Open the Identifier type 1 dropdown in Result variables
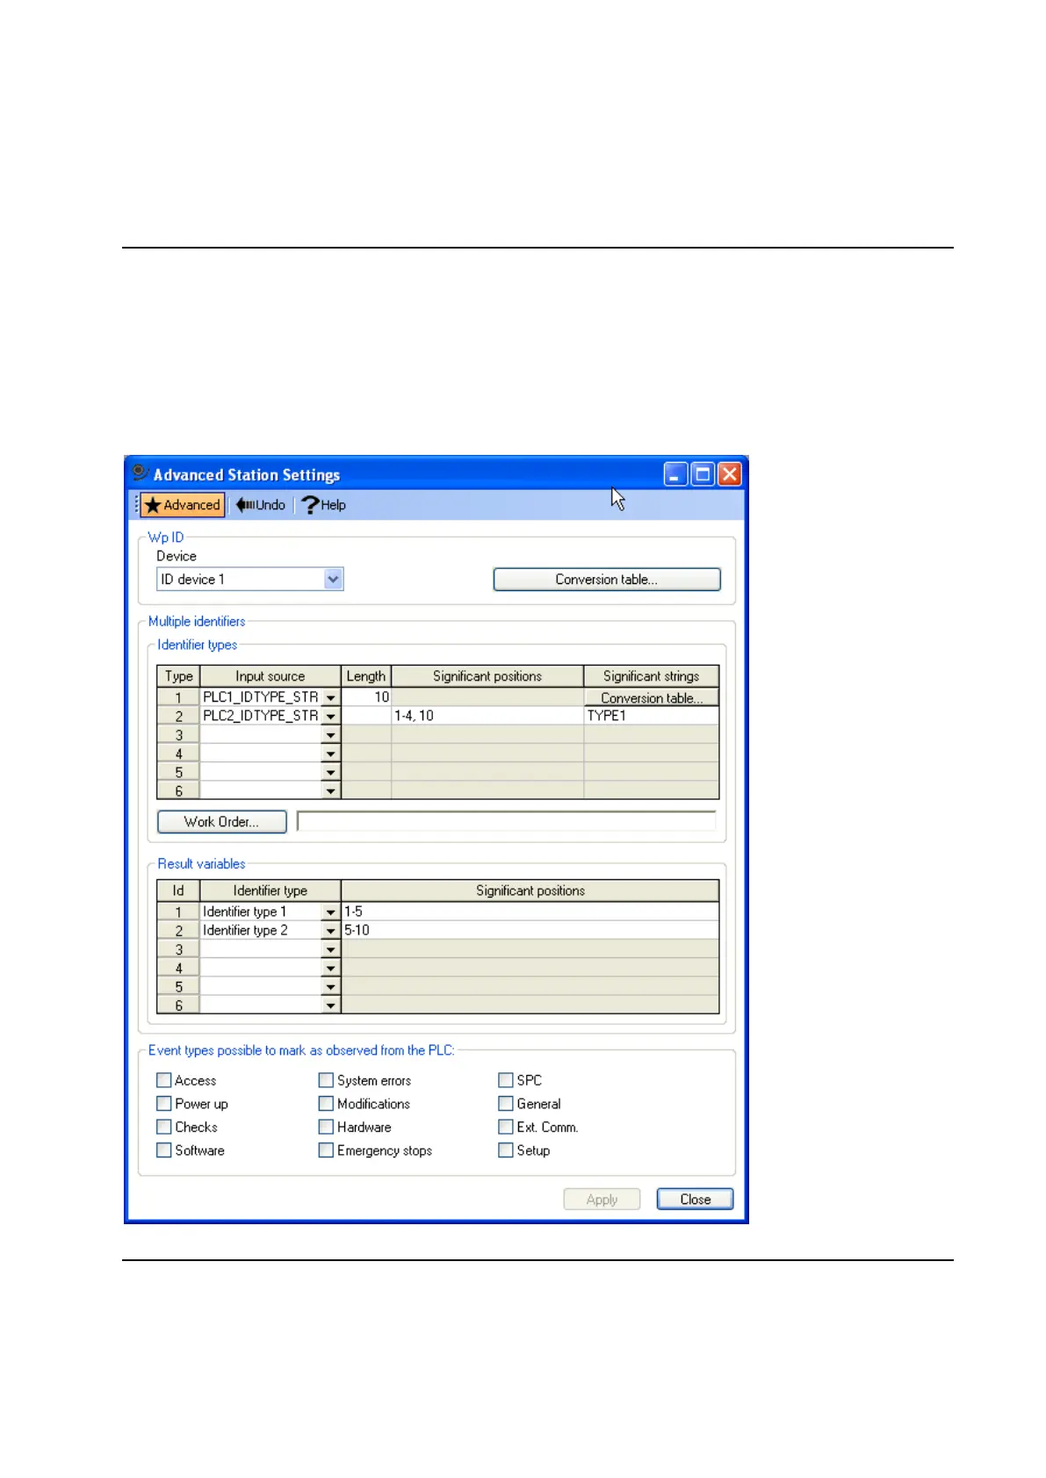The height and width of the screenshot is (1478, 1046). point(330,912)
